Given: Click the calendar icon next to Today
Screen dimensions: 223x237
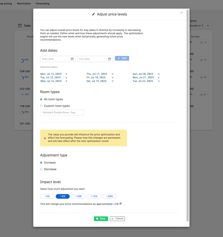Looking at the screenshot, I should (x=20, y=26).
